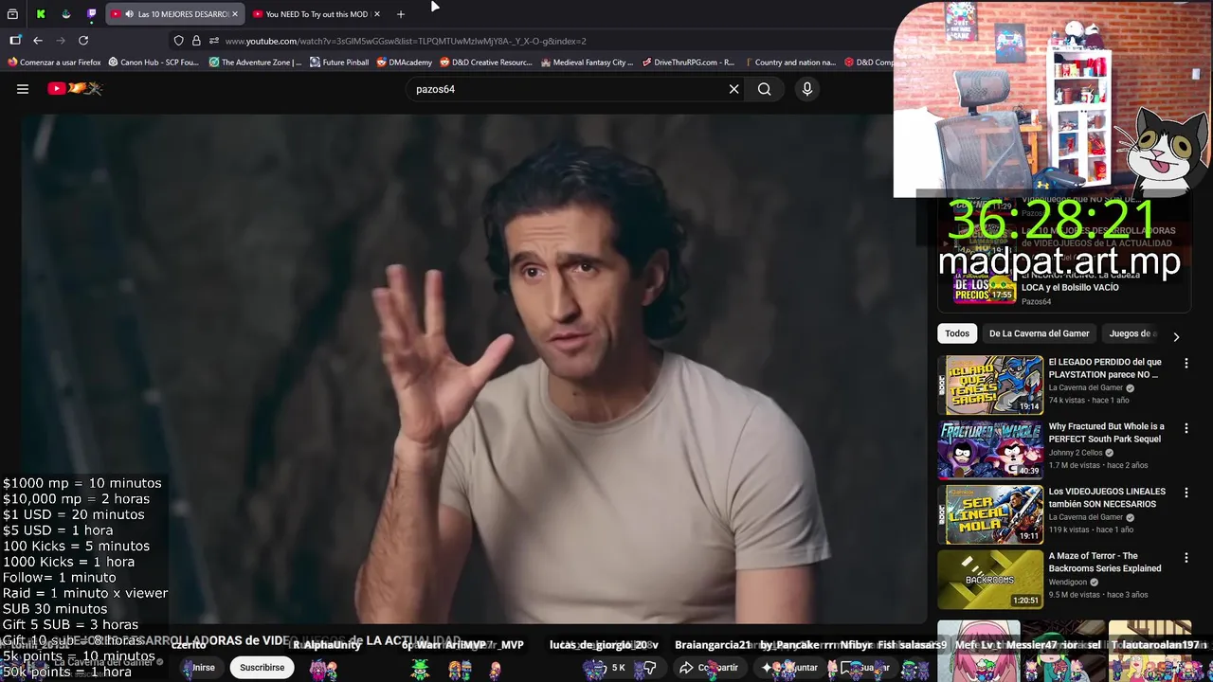The width and height of the screenshot is (1213, 682).
Task: Open options for 'Los VIDEOJUEGOS LINEALES' video
Action: click(1186, 493)
